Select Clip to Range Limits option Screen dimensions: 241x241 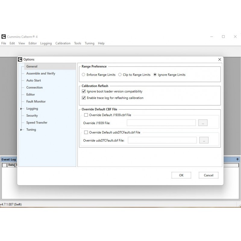[x=120, y=75]
